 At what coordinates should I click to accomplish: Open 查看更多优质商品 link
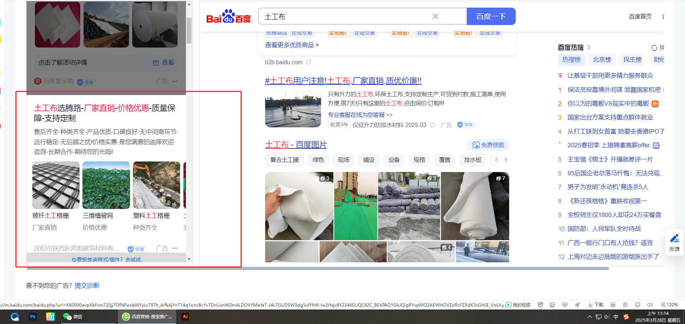pos(292,45)
